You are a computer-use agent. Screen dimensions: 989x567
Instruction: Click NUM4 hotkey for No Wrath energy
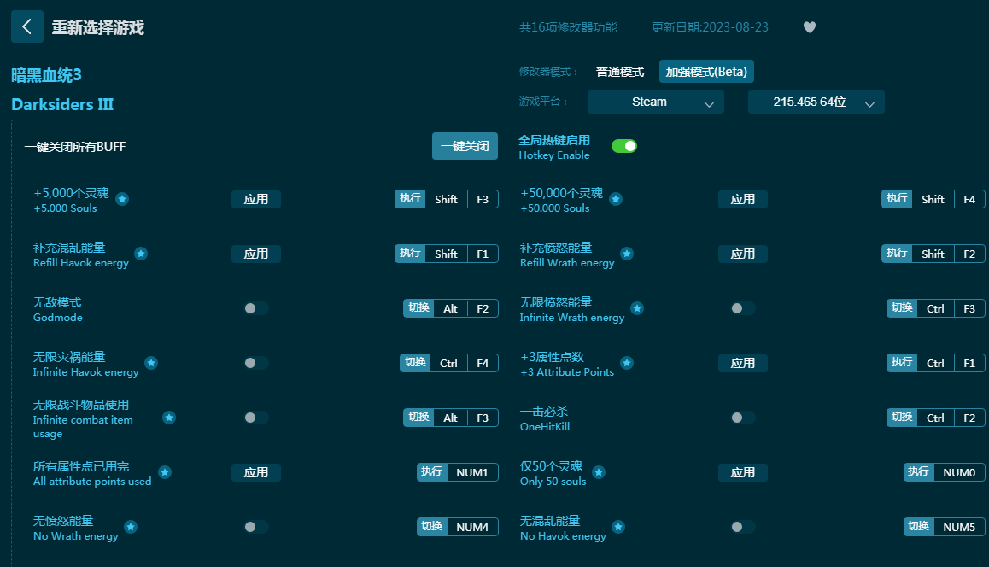(x=457, y=527)
